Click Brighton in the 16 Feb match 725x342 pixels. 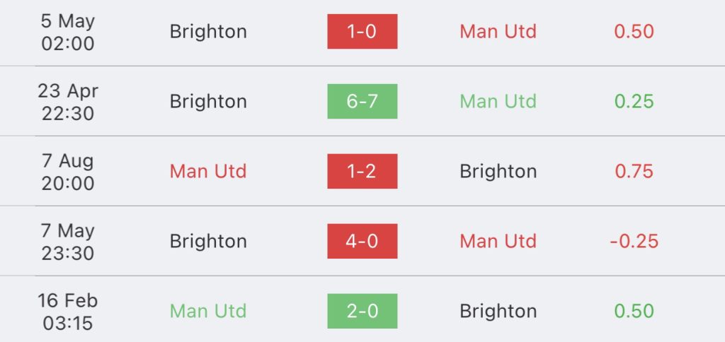(498, 312)
